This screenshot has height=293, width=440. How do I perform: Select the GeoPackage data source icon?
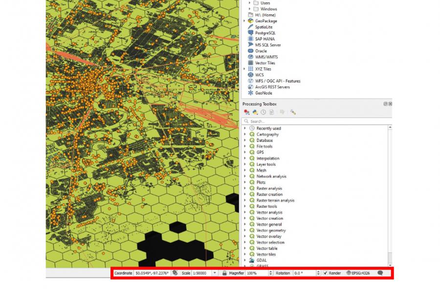[251, 21]
